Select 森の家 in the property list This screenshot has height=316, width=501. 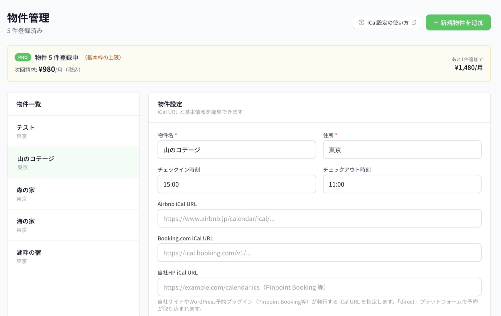pyautogui.click(x=73, y=194)
